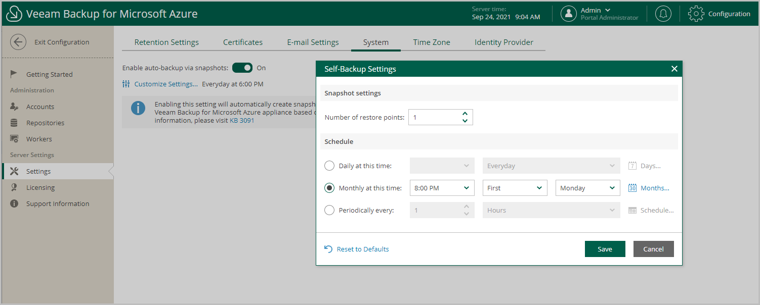This screenshot has height=305, width=760.
Task: Switch to the Time Zone tab
Action: click(x=432, y=42)
